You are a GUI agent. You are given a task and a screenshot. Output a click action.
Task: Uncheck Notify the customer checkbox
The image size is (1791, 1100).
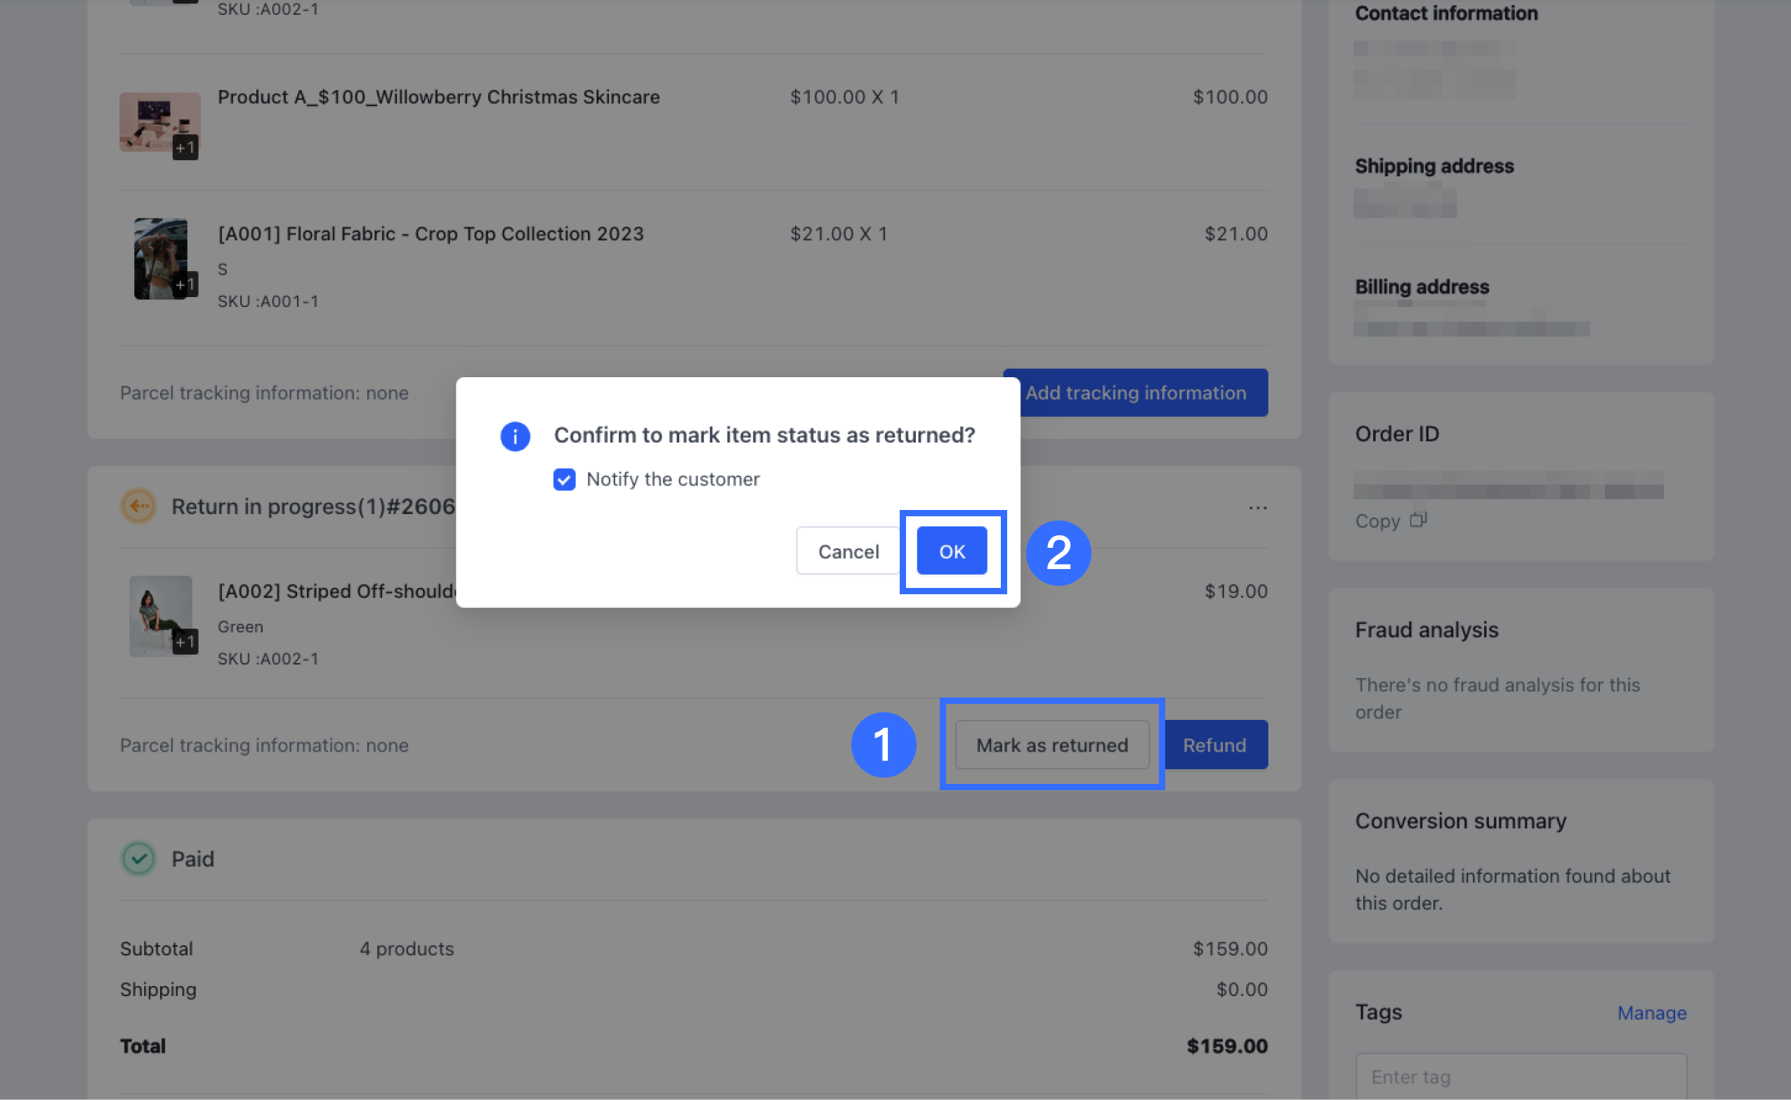coord(564,480)
